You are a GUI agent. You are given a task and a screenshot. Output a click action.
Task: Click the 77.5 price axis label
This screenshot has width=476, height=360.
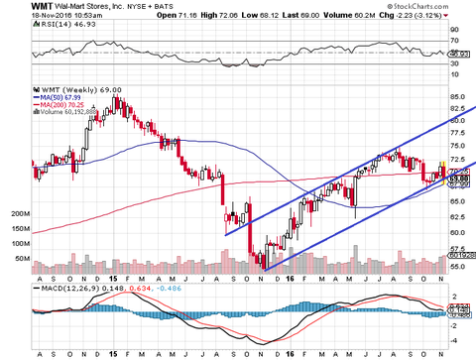pyautogui.click(x=458, y=133)
